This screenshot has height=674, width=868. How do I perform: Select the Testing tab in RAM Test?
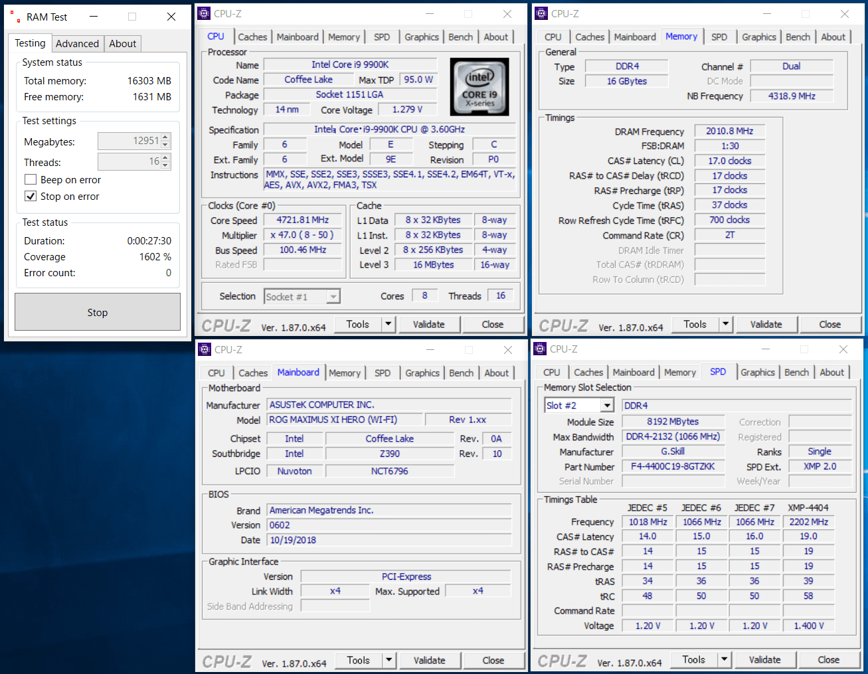click(31, 43)
